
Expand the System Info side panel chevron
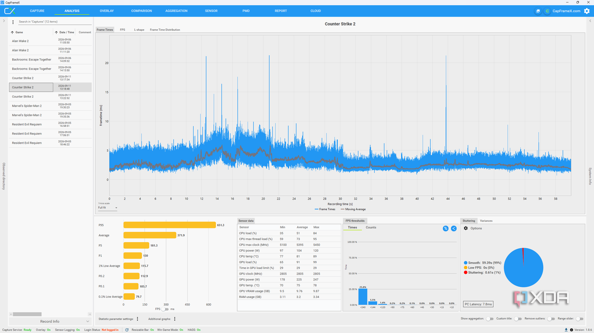coord(590,21)
